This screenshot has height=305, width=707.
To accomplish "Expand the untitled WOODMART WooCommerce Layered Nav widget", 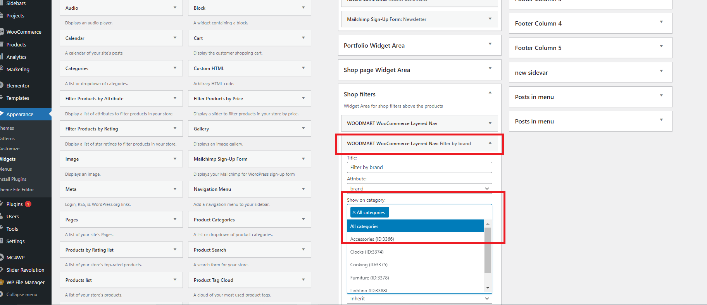I will click(490, 123).
